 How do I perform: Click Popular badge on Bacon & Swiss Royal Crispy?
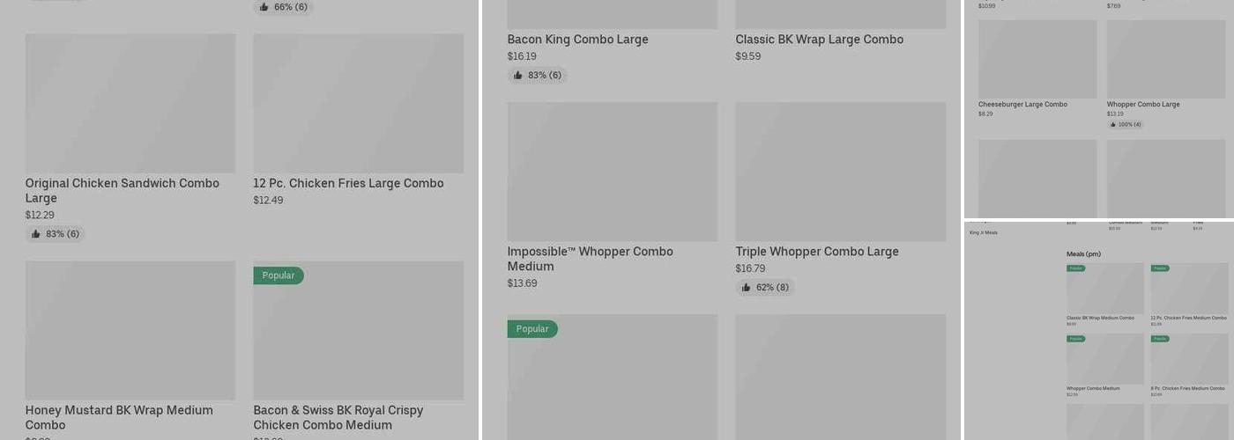coord(278,275)
